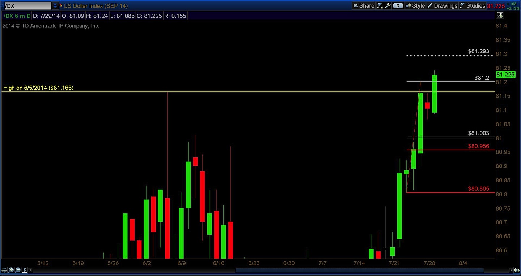
Task: Select the crosshair pan tool icon
Action: click(x=4, y=270)
